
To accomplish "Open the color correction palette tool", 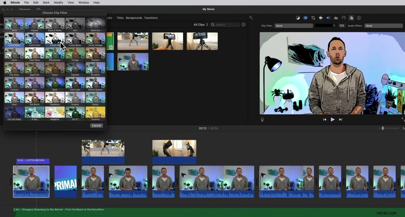I will [305, 18].
